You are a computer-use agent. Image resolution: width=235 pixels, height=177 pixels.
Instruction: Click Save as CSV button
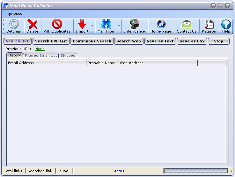[x=192, y=41]
